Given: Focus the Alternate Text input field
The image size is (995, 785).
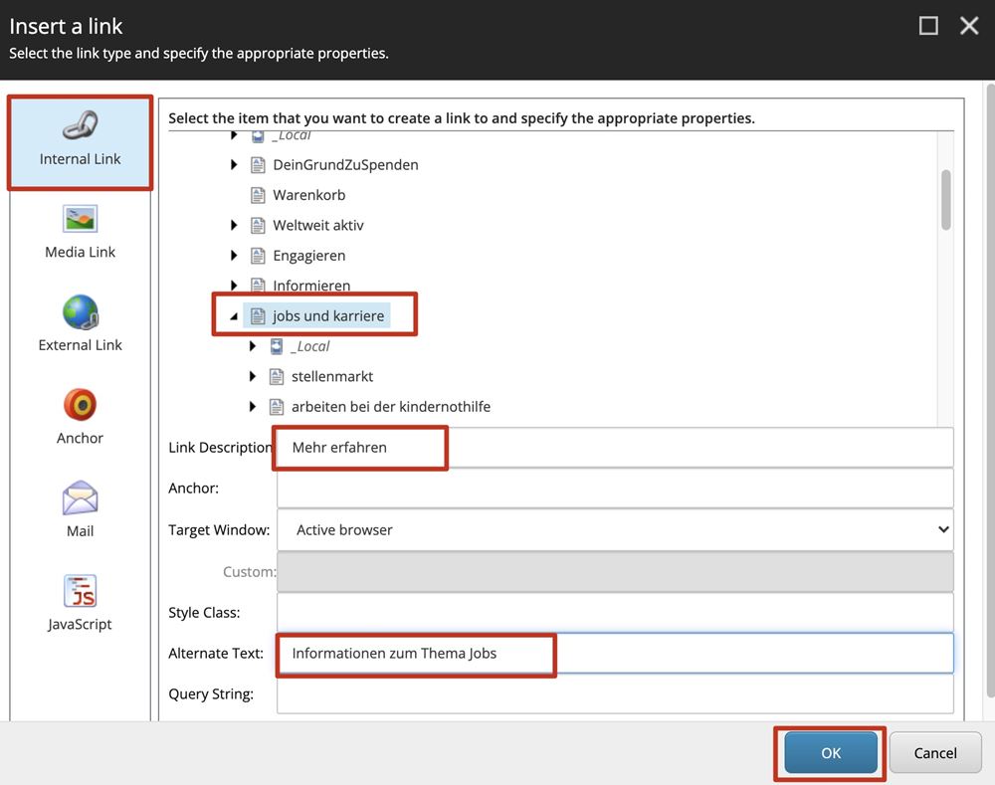Looking at the screenshot, I should tap(614, 654).
